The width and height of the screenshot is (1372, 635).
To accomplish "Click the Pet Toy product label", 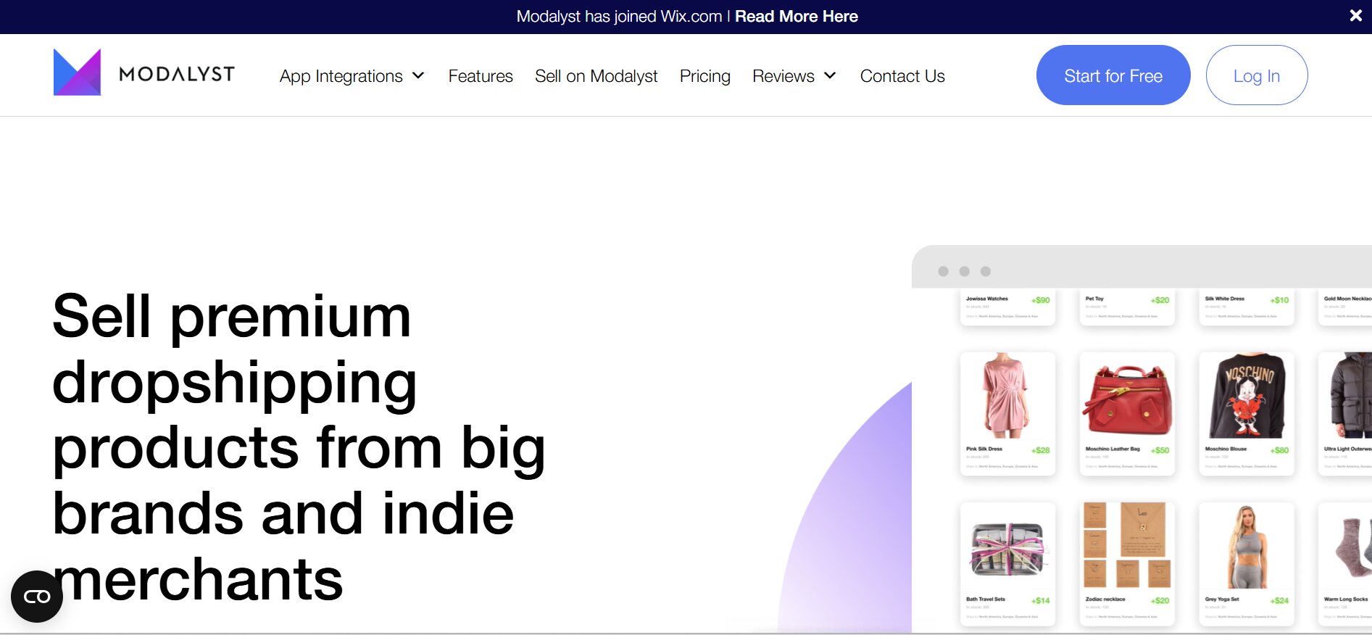I will pyautogui.click(x=1094, y=299).
